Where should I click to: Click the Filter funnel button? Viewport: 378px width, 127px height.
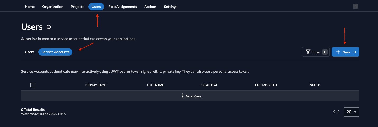tap(316, 52)
